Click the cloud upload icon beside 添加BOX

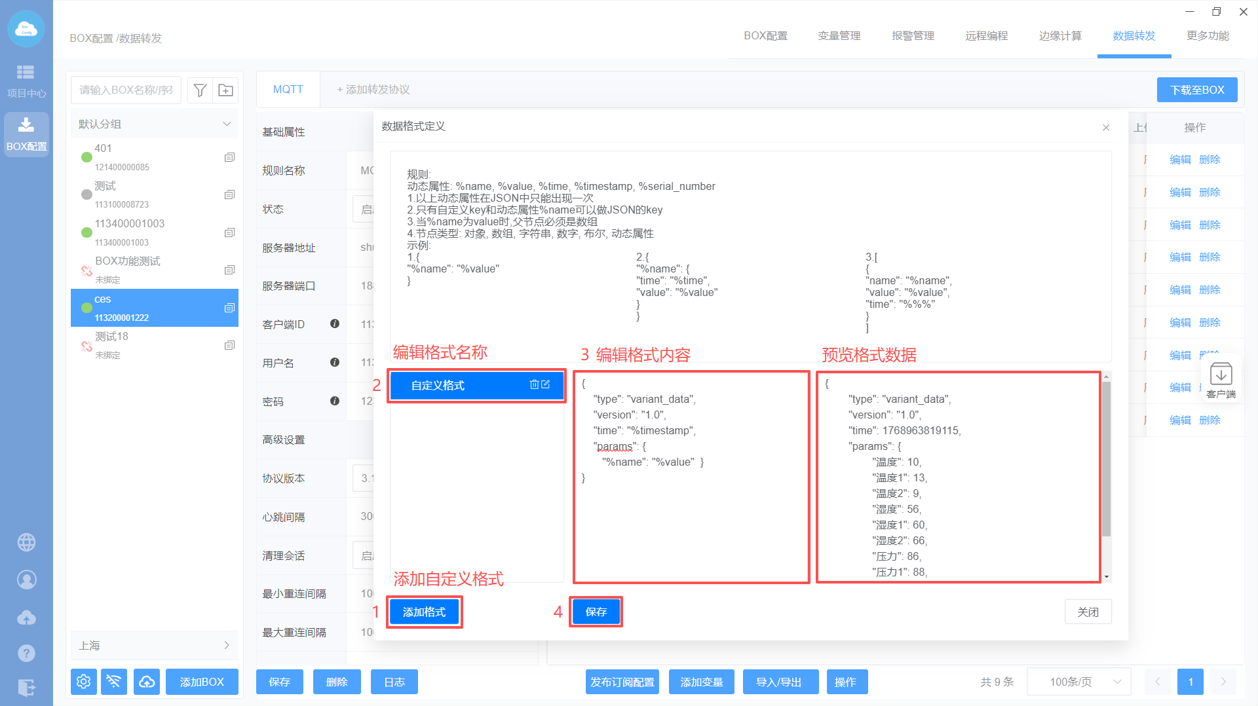coord(147,682)
